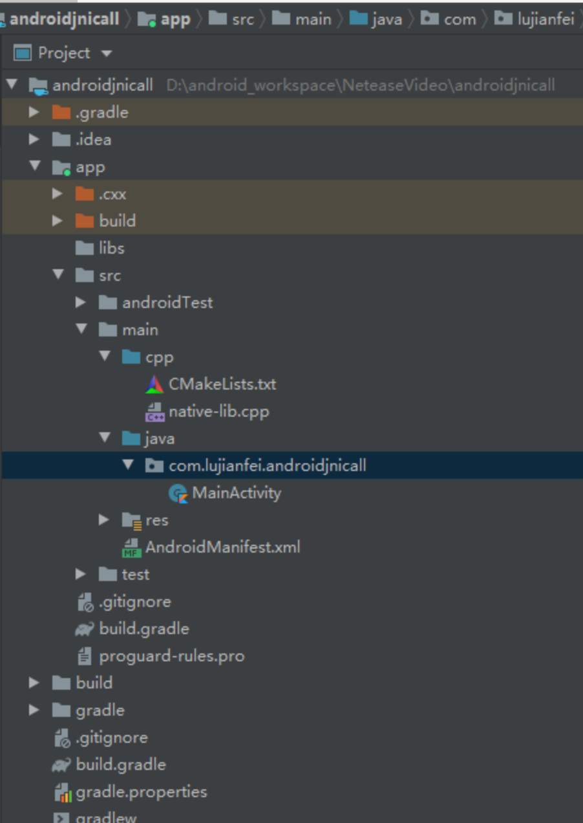Click the proguard-rules.pro file icon
This screenshot has height=823, width=583.
click(85, 656)
